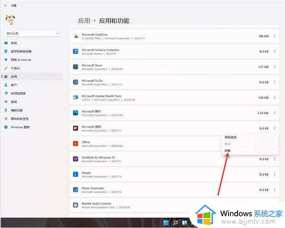Focus the 查找设置 search box
The height and width of the screenshot is (228, 285).
32,33
